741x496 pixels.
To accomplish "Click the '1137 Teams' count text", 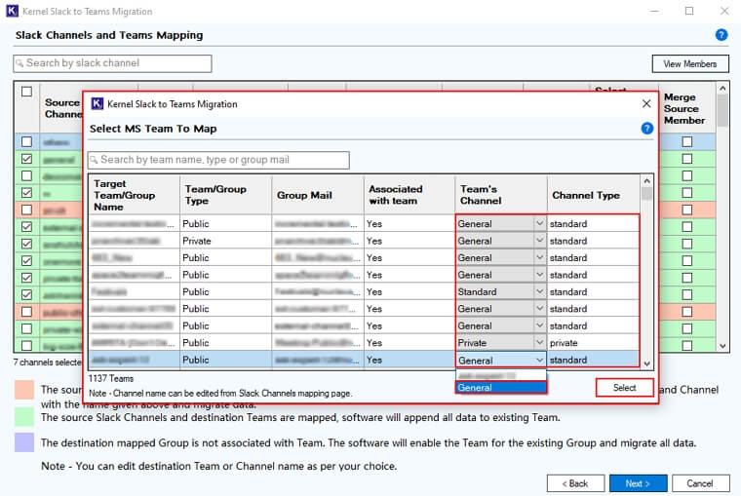I will tap(111, 378).
